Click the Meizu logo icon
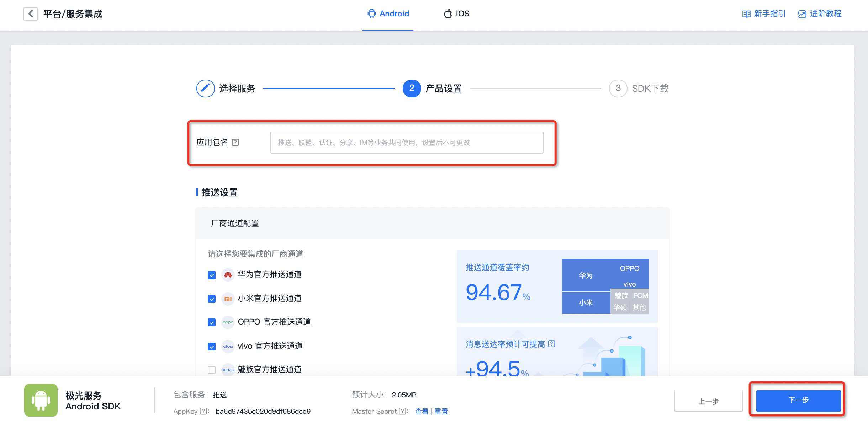Viewport: 868px width, 423px height. 228,370
